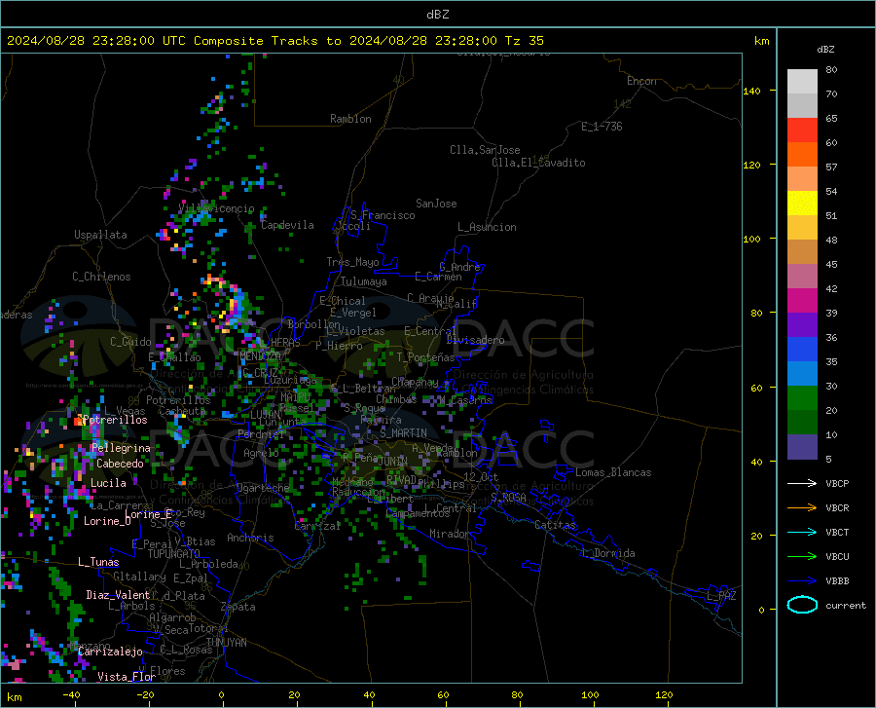Click the Lomas_Blancas label
The width and height of the screenshot is (876, 708).
point(613,472)
